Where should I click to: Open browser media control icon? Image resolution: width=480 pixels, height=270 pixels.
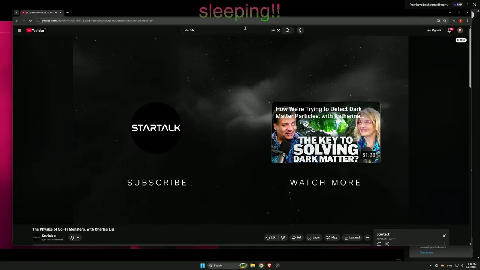coord(454,21)
